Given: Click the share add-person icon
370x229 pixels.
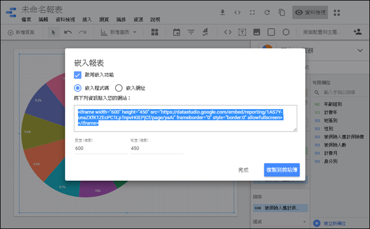Looking at the screenshot, I should (x=357, y=32).
